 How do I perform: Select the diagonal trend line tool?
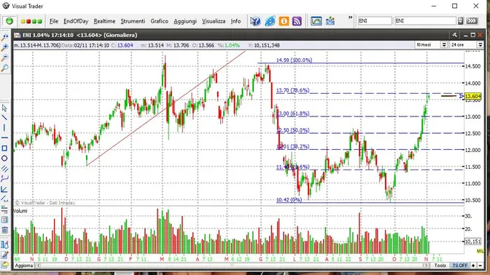pyautogui.click(x=4, y=118)
